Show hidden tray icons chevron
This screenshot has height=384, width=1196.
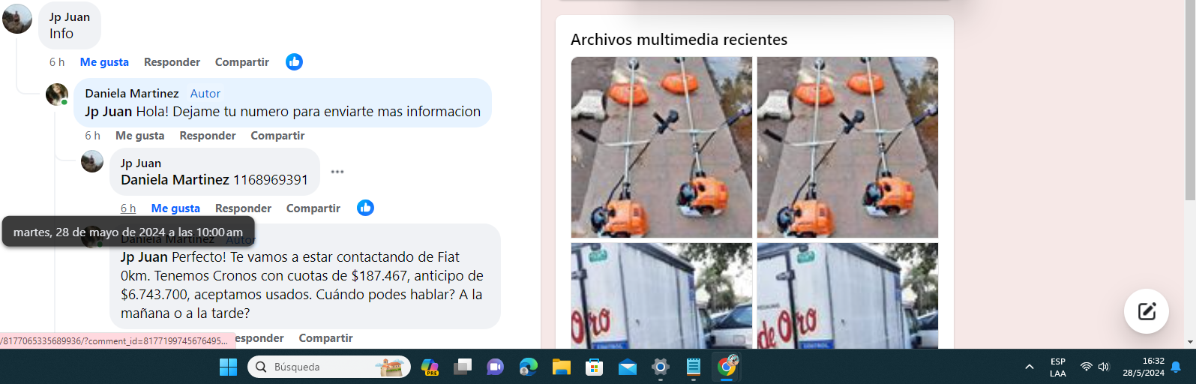(x=1030, y=367)
